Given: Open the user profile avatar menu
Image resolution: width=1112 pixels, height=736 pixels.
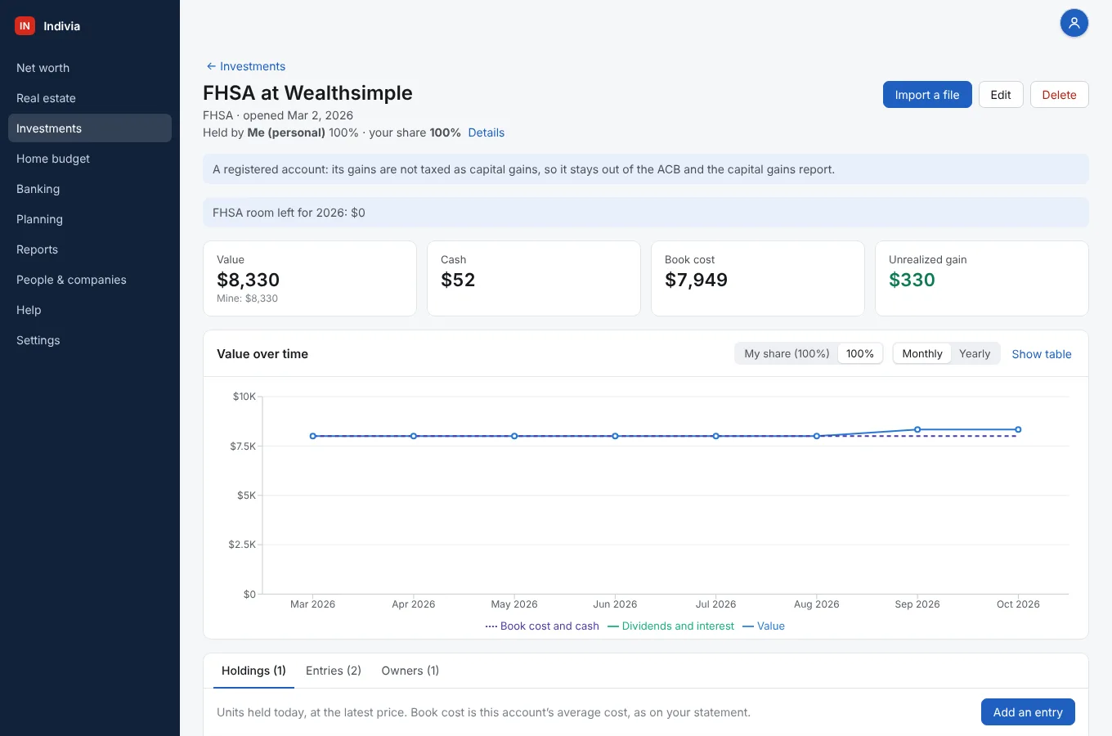Looking at the screenshot, I should click(x=1074, y=23).
